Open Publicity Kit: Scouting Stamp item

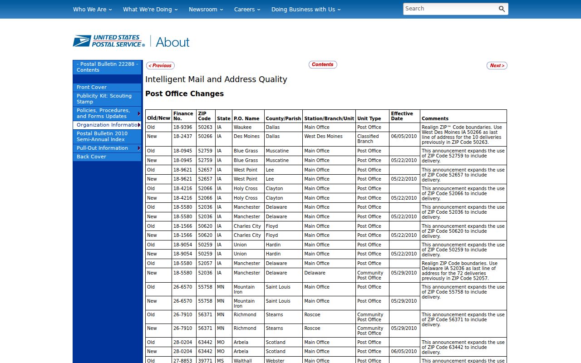tap(107, 98)
